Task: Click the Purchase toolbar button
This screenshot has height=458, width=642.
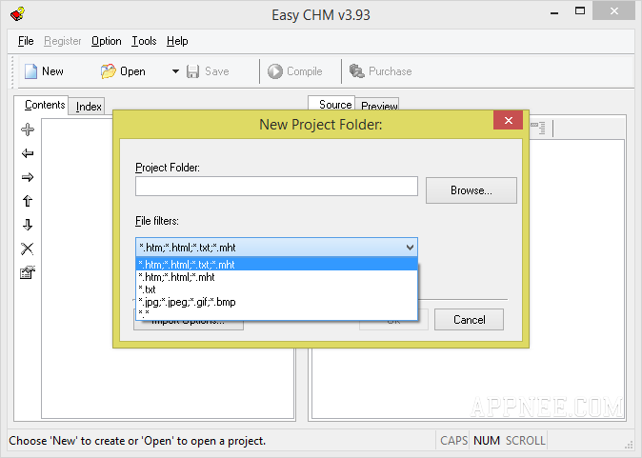Action: [381, 71]
